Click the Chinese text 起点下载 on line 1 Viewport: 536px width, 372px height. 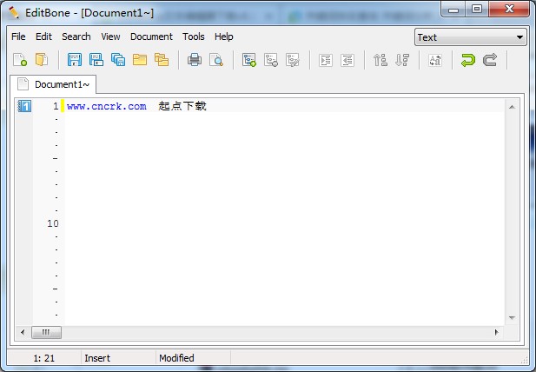pos(182,106)
